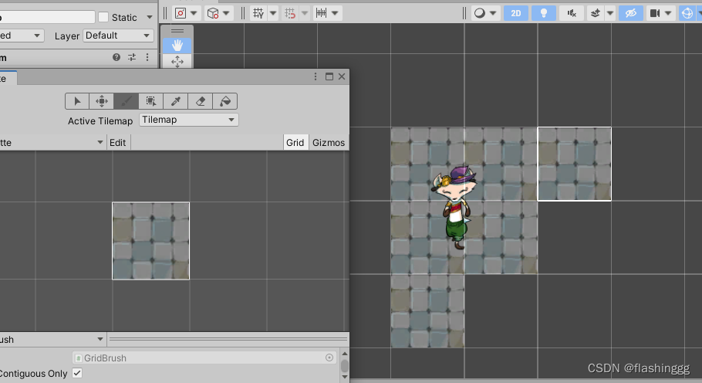The height and width of the screenshot is (383, 702).
Task: Activate the Tile Palette Box Fill tool
Action: tap(151, 101)
